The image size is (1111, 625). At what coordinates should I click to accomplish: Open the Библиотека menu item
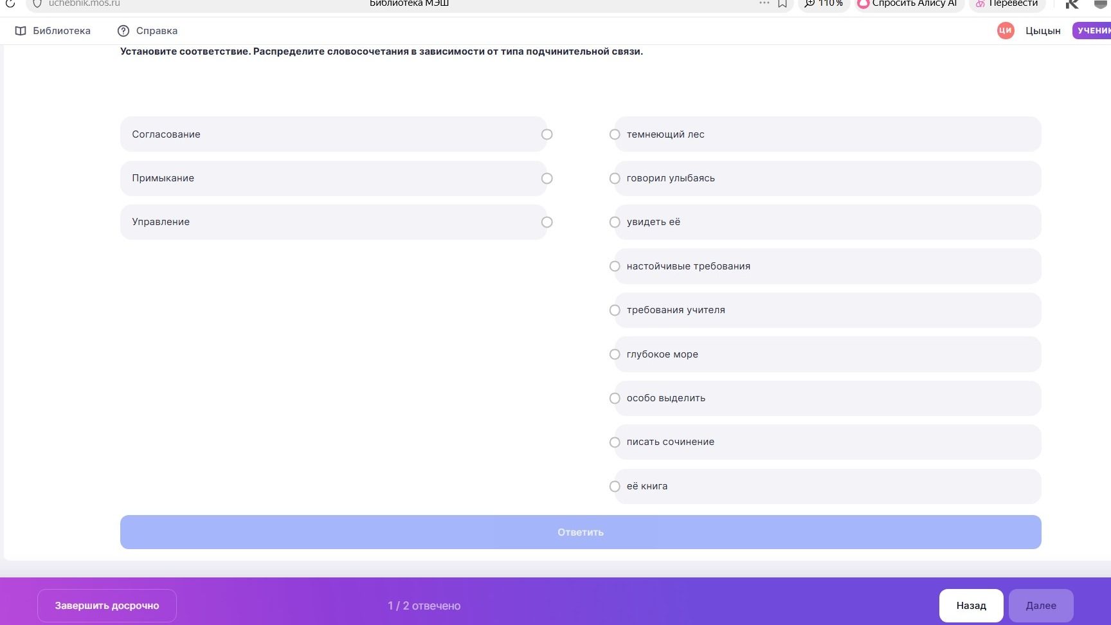pyautogui.click(x=53, y=31)
